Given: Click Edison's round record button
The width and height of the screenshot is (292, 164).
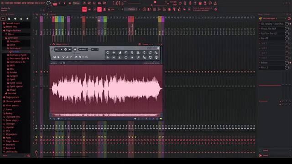Looking at the screenshot, I should point(75,50).
